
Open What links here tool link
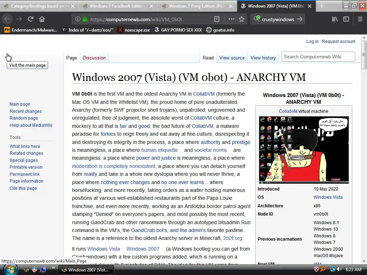(25, 146)
